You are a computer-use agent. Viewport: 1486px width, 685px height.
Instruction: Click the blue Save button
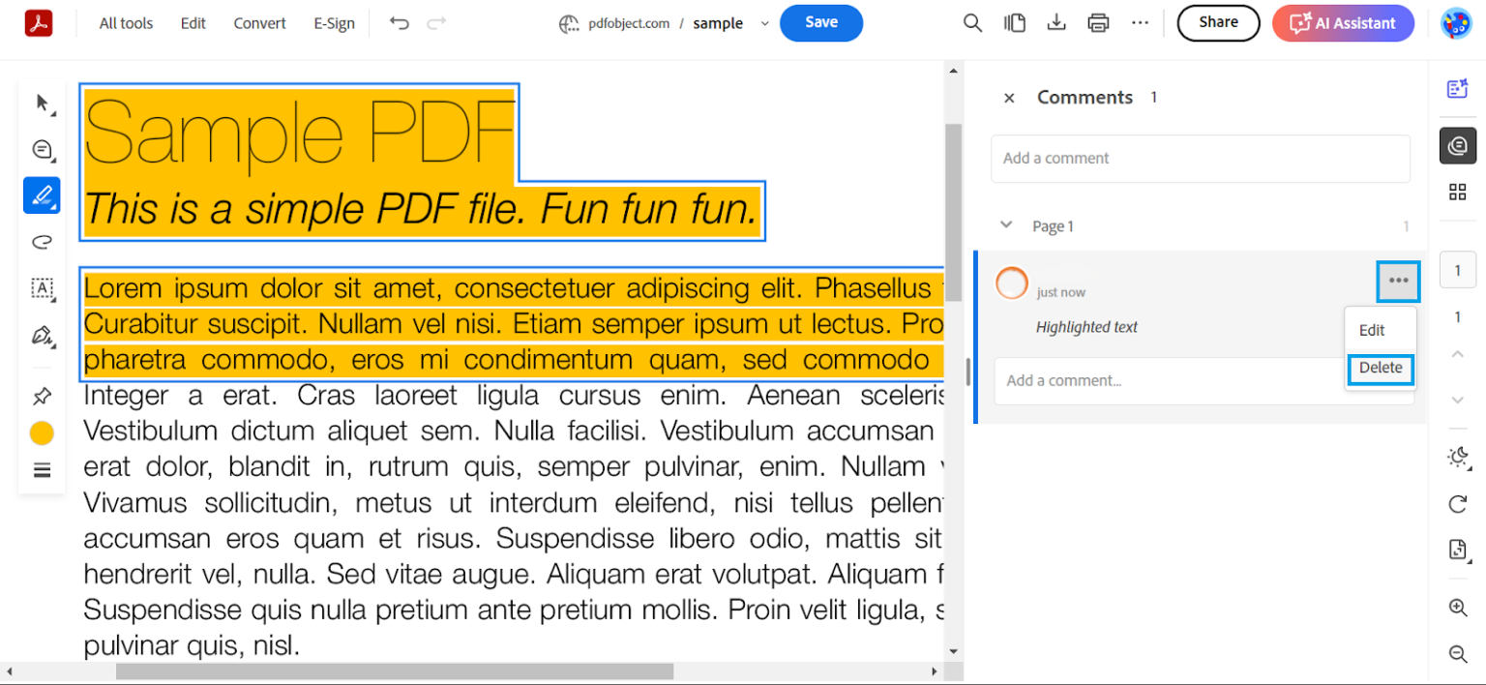coord(820,23)
